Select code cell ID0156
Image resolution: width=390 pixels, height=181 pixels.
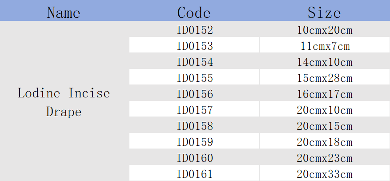194,93
